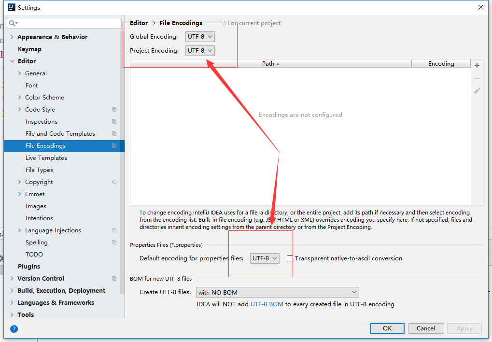Image resolution: width=492 pixels, height=342 pixels.
Task: Click the Cancel button
Action: (x=426, y=328)
